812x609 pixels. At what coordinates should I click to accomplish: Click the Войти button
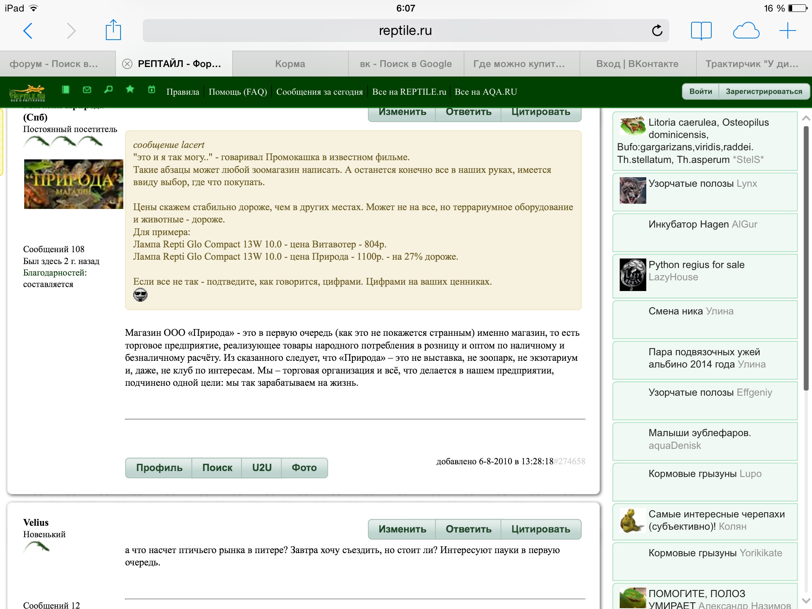[701, 92]
